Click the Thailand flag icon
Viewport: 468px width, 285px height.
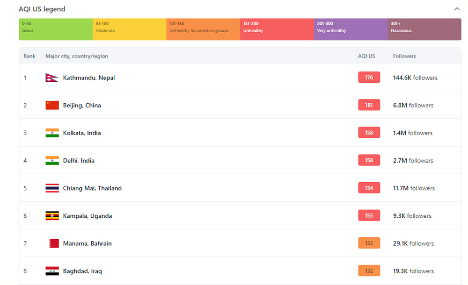pyautogui.click(x=52, y=188)
